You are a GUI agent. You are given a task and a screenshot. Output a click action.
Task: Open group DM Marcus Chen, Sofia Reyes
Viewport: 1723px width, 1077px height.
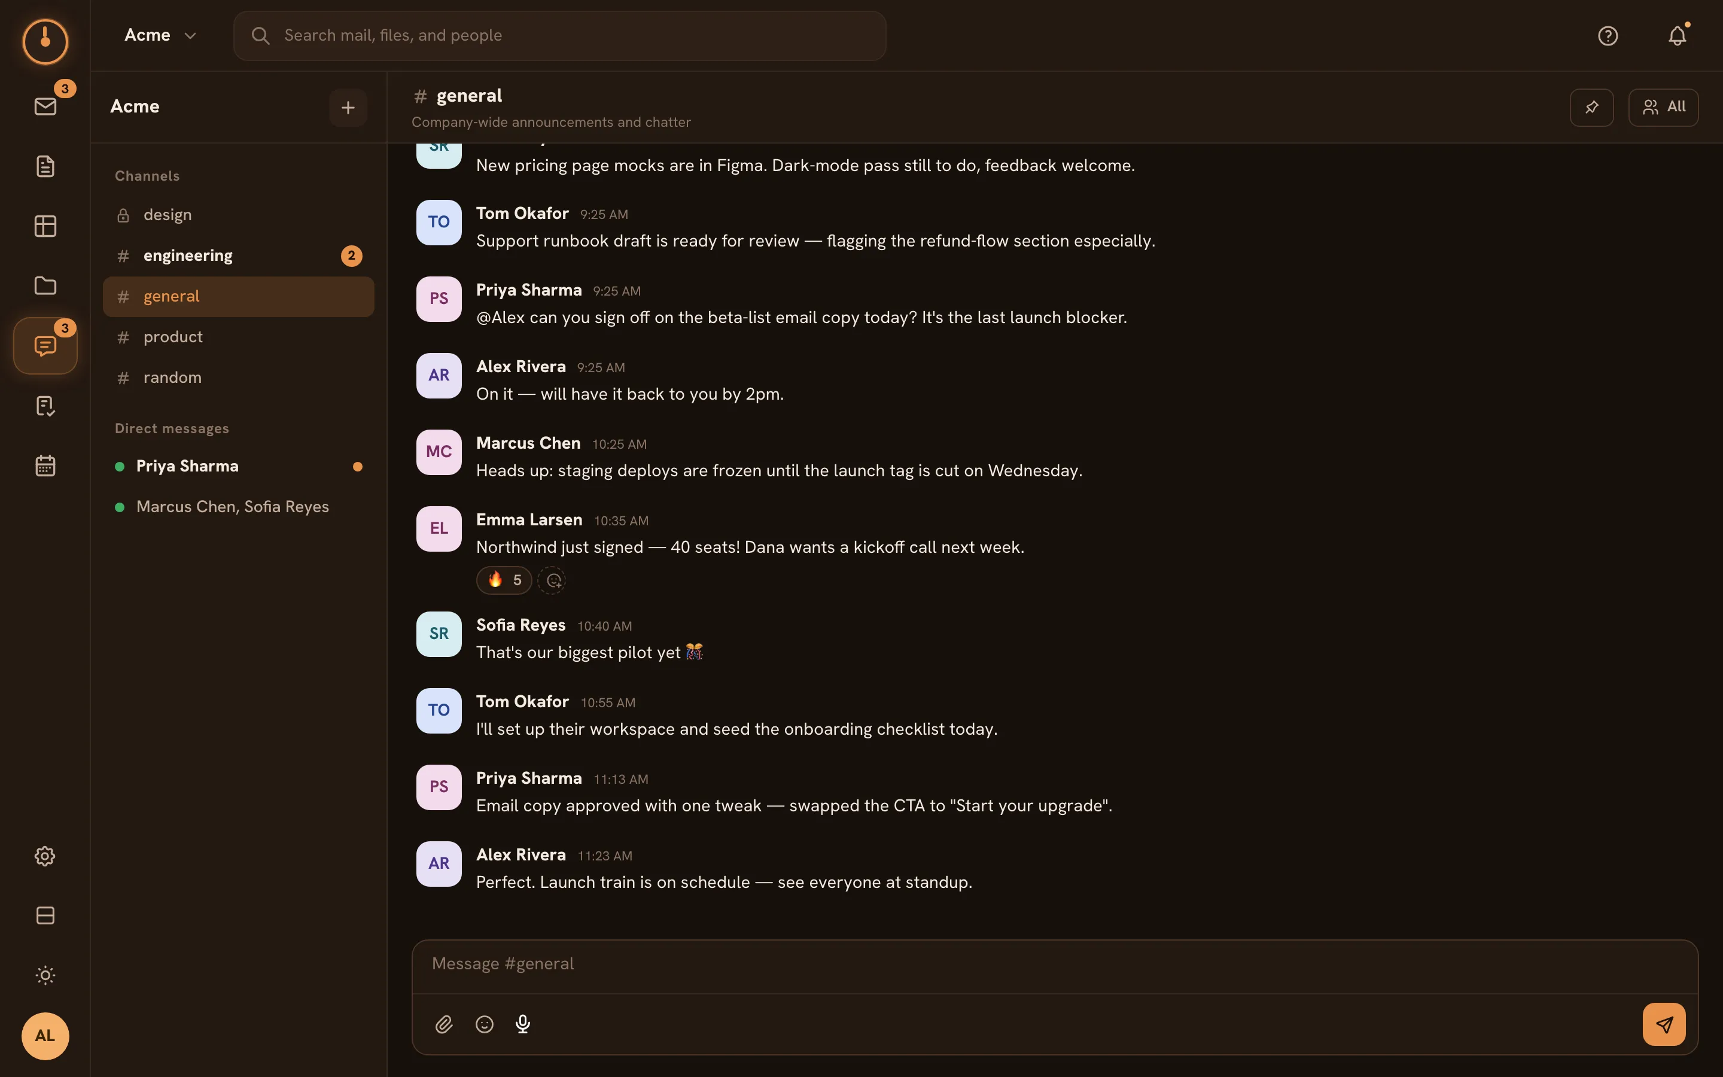click(238, 506)
